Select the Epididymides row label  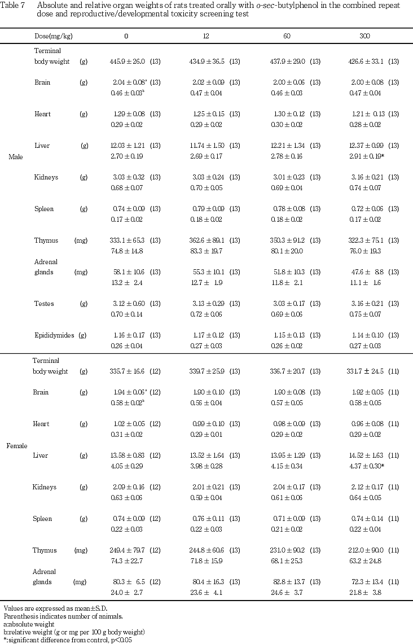(x=54, y=335)
